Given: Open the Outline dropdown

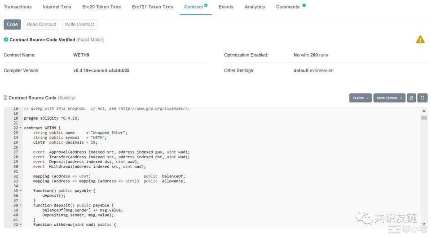Looking at the screenshot, I should (x=361, y=98).
